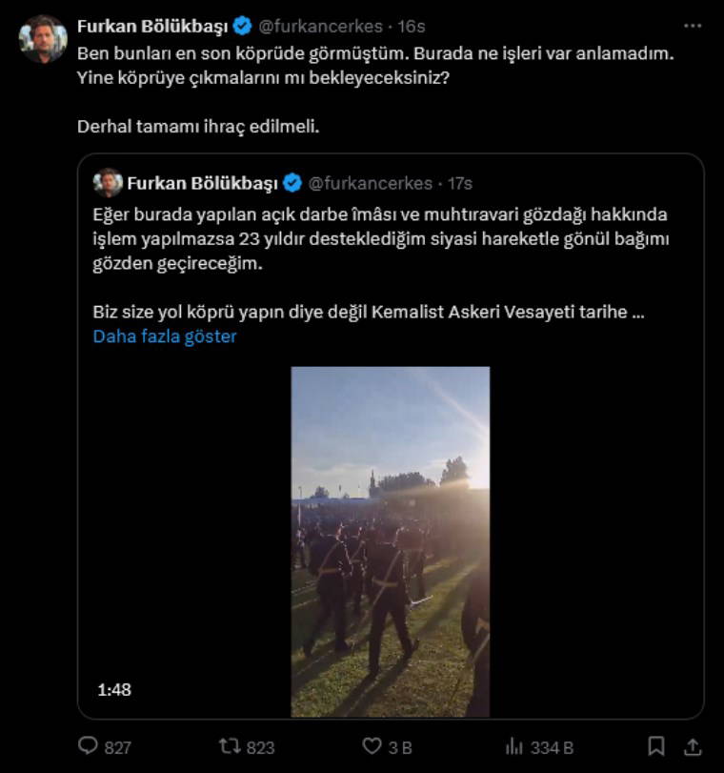Viewport: 724px width, 773px height.
Task: Open the post's 16s timestamp
Action: [412, 26]
